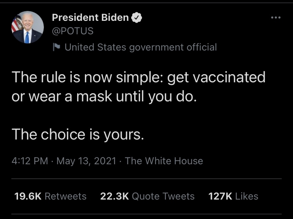View the Retweets list label
293x219 pixels.
[65, 196]
